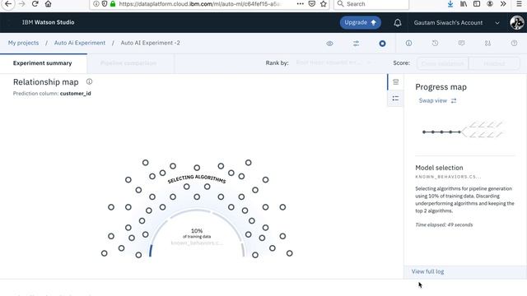Click the Time elapsed: 49 seconds text
The image size is (527, 296).
coord(444,224)
